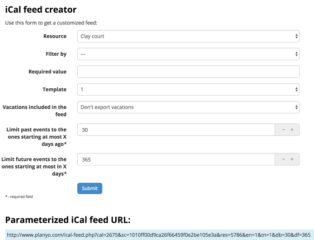The width and height of the screenshot is (314, 240).
Task: Click the Template field label
Action: click(x=54, y=90)
